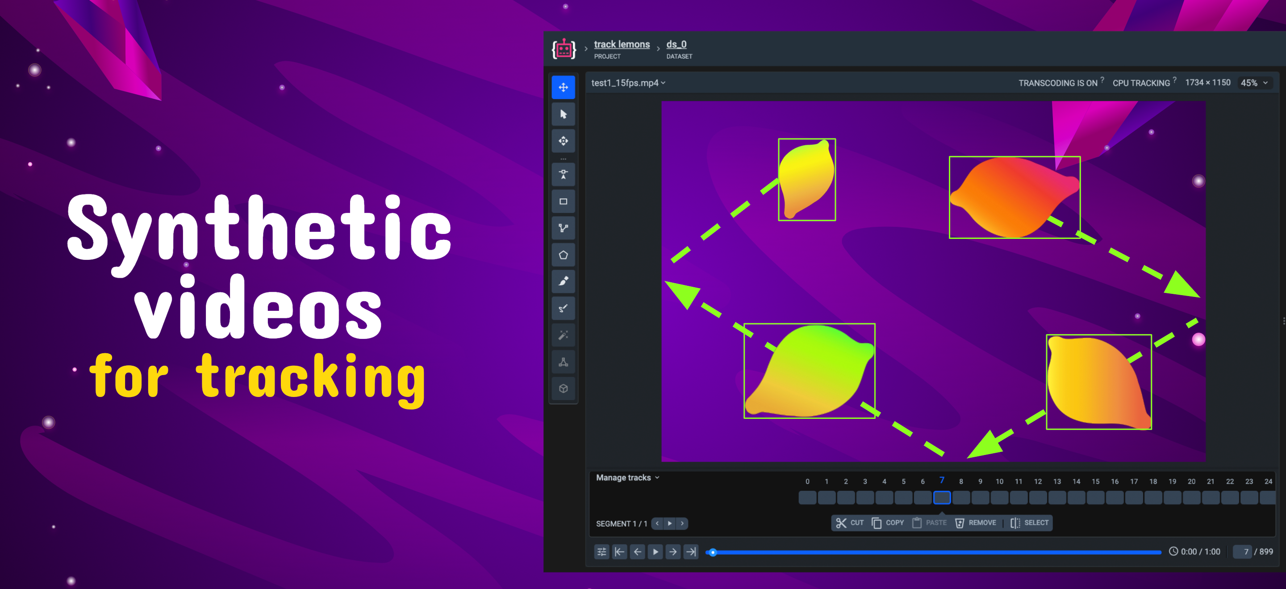Open the ds_0 dataset link
The height and width of the screenshot is (589, 1286).
(676, 44)
